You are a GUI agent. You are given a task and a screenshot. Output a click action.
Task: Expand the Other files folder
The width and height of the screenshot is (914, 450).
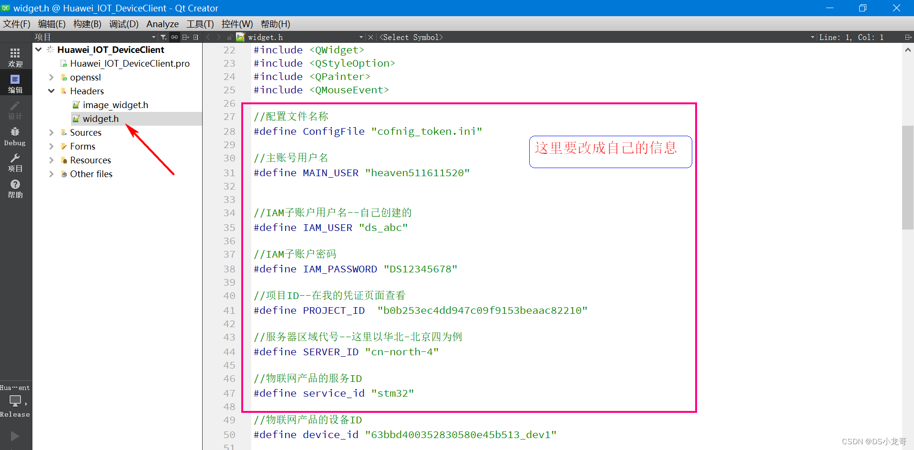tap(51, 174)
